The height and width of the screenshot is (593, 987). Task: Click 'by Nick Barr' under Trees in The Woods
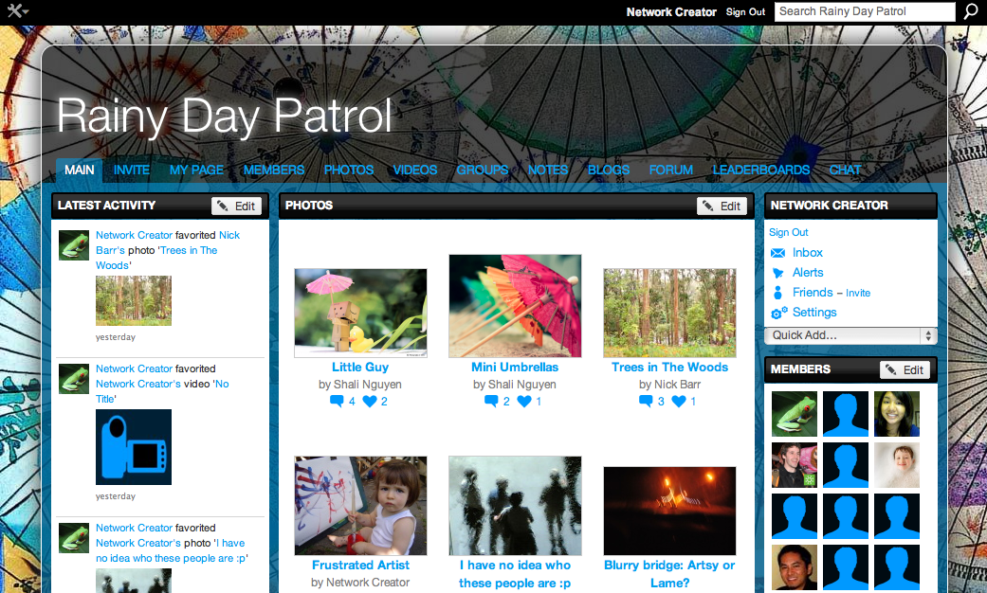669,385
